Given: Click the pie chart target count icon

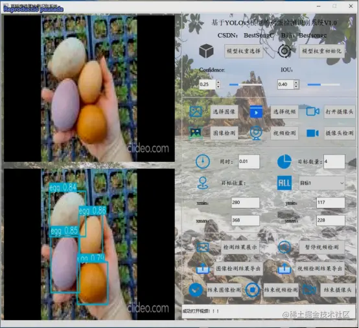Looking at the screenshot, I should click(284, 161).
